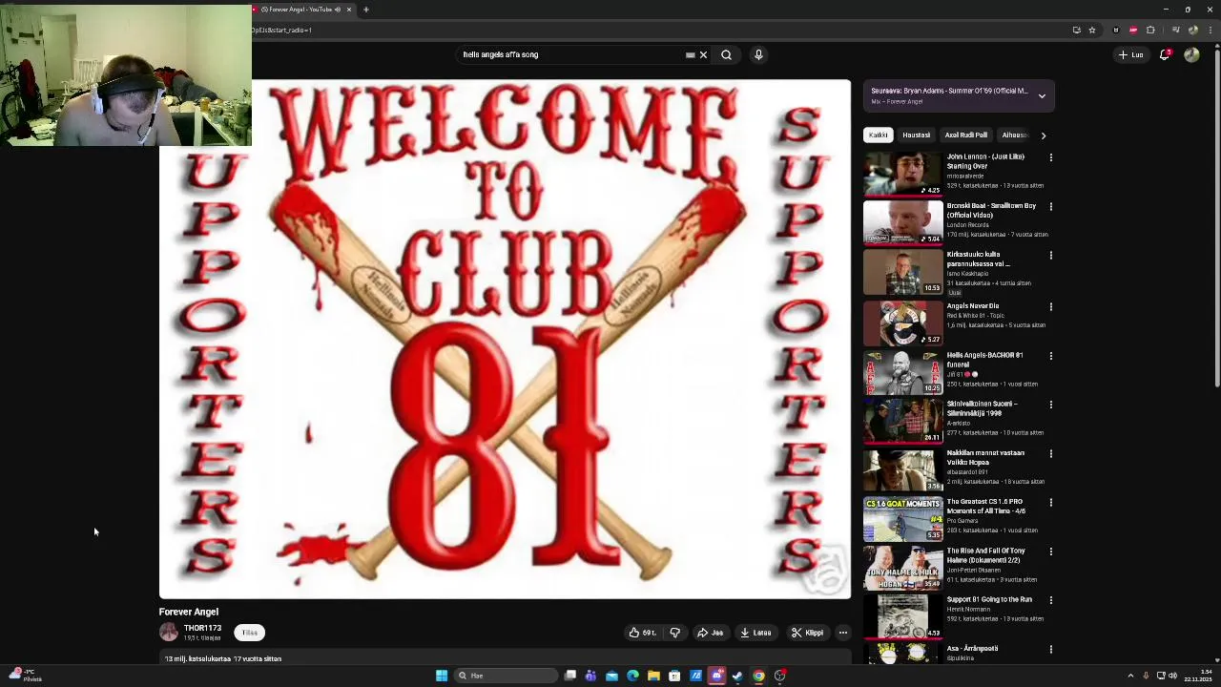Dislike the Forever Angel video
The height and width of the screenshot is (687, 1221).
674,633
